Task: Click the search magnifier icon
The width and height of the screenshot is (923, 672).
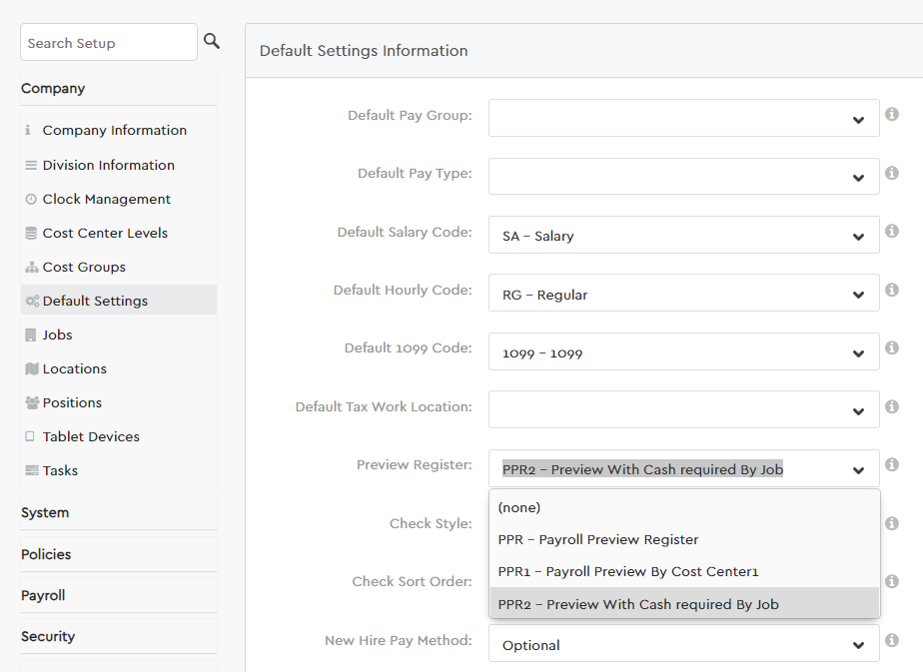Action: point(212,42)
